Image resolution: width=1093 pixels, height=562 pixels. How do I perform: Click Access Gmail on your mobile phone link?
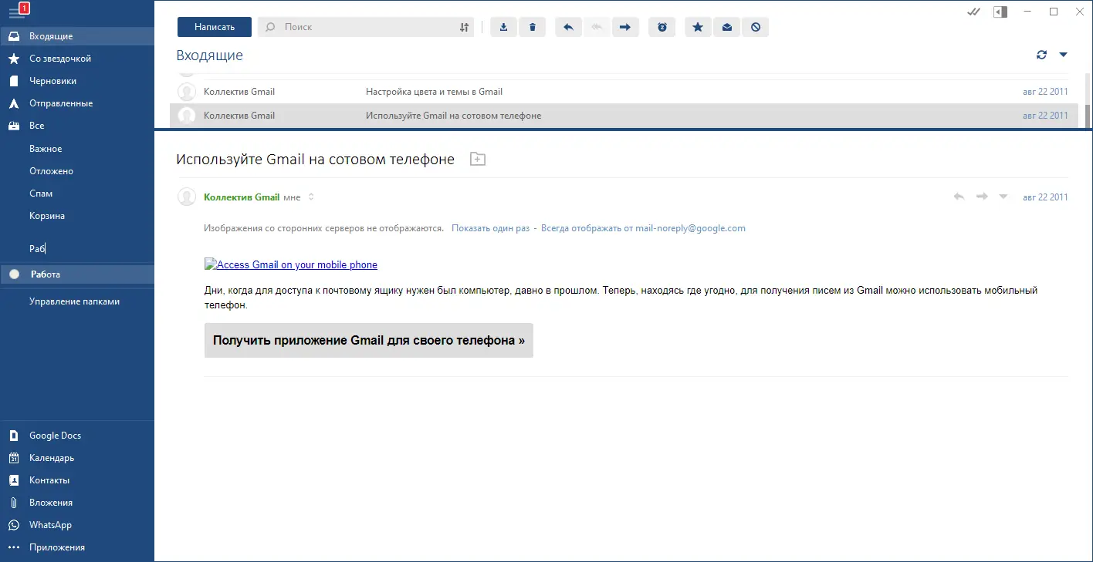[x=291, y=264]
